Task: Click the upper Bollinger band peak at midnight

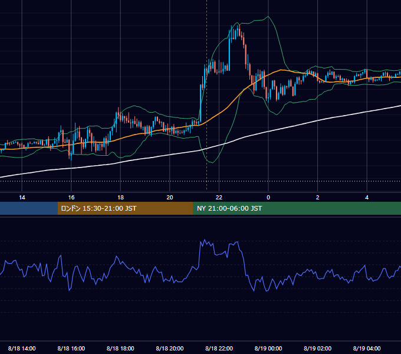Action: tap(268, 17)
